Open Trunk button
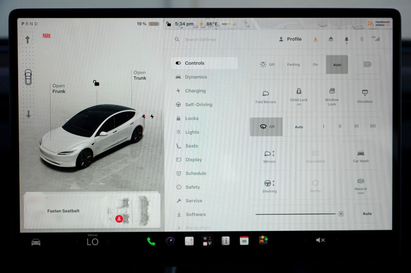Image resolution: width=411 pixels, height=273 pixels. tap(140, 75)
